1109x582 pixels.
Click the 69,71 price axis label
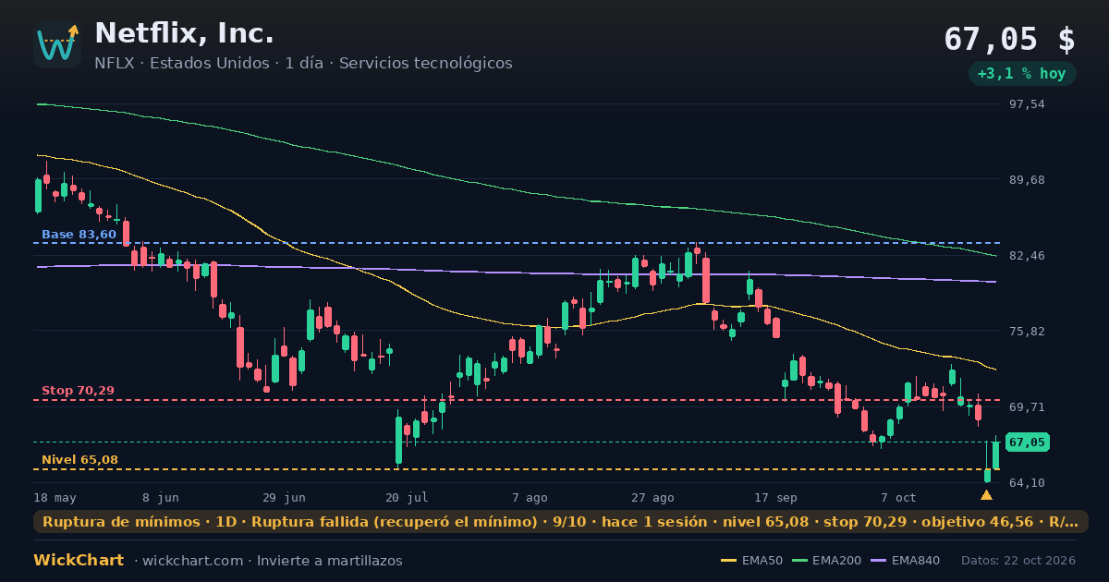pyautogui.click(x=1027, y=407)
